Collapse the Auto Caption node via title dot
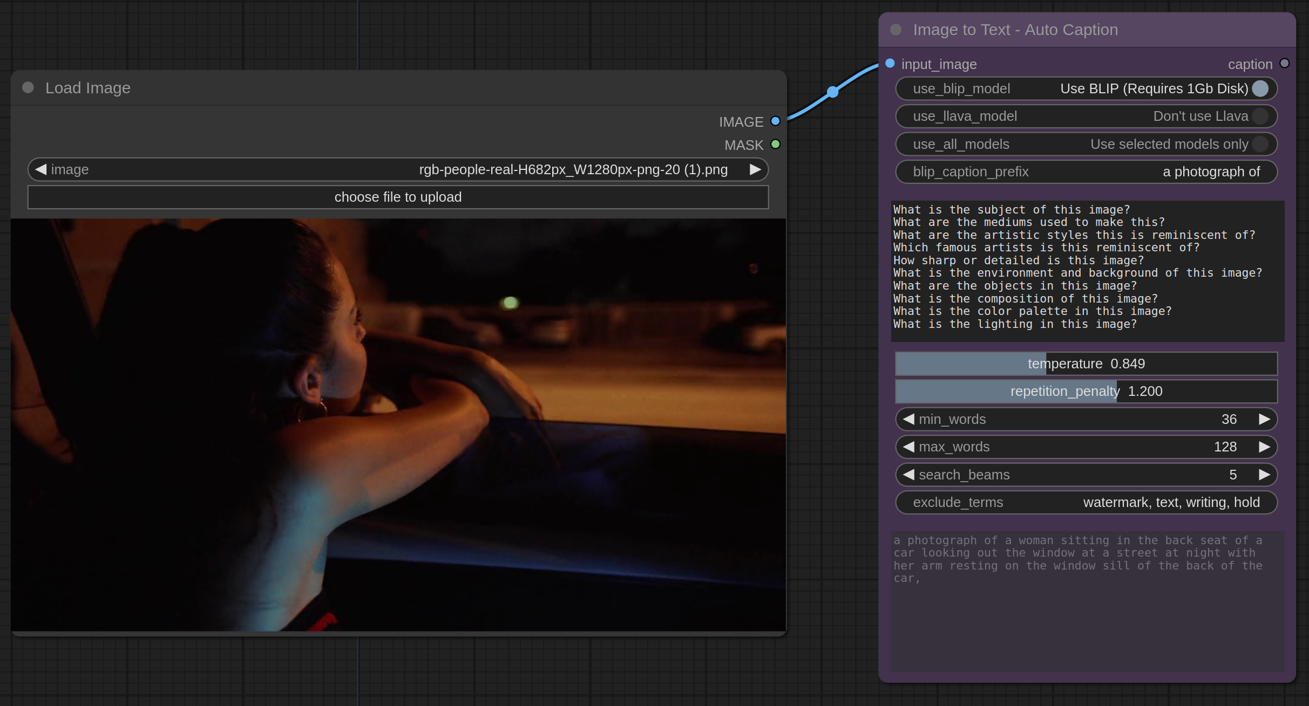1309x706 pixels. coord(896,30)
